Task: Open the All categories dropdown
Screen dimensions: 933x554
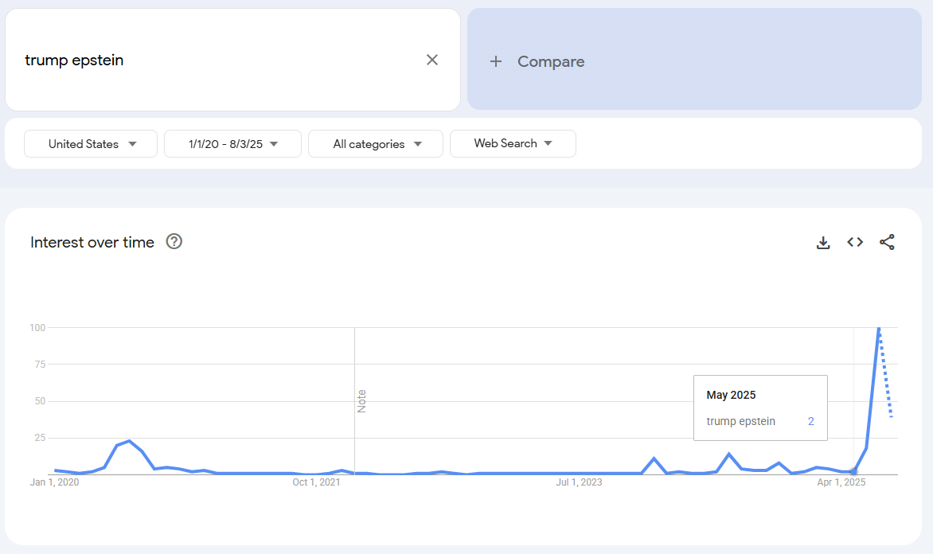Action: click(376, 144)
